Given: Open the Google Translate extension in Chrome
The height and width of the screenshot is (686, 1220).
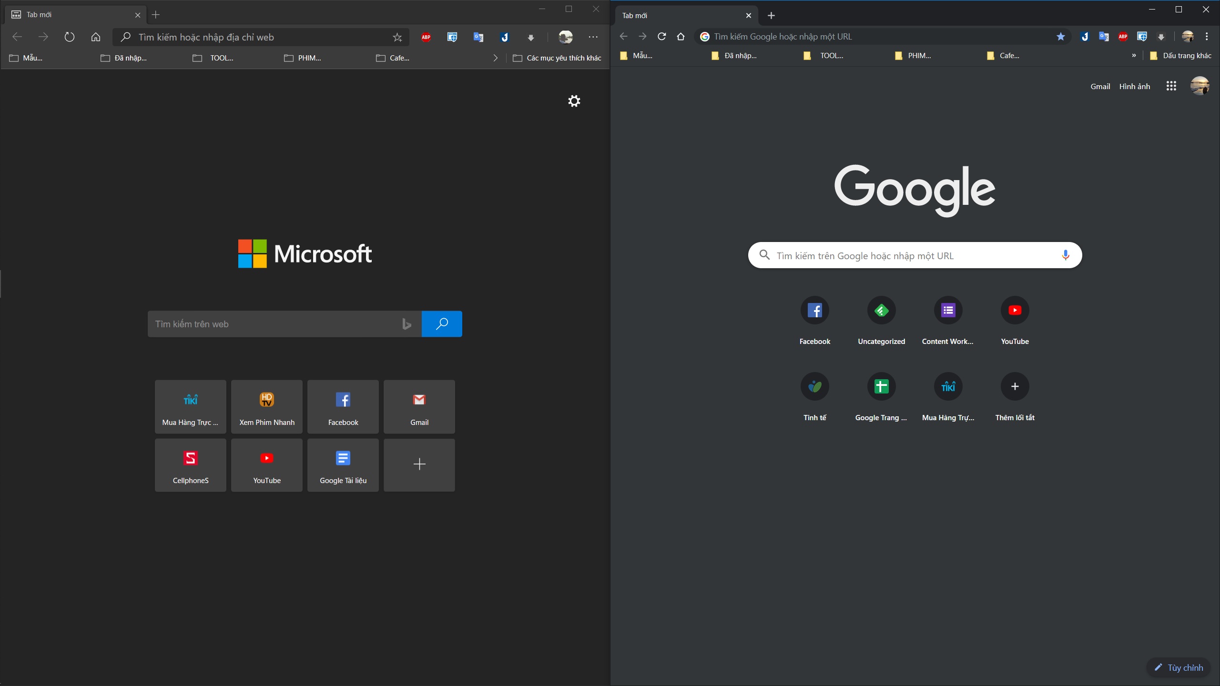Looking at the screenshot, I should coord(1104,37).
